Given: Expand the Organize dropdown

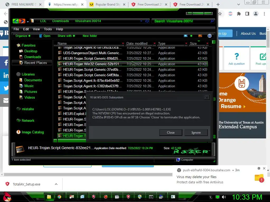Looking at the screenshot, I should (x=23, y=36).
